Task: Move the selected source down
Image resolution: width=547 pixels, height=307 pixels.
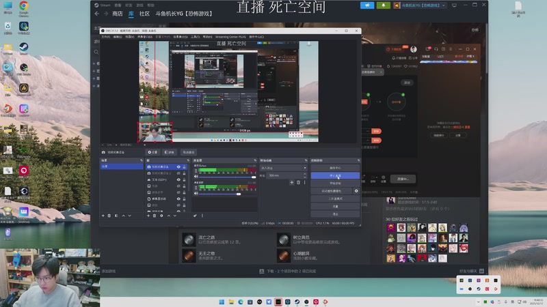Action: [x=175, y=216]
